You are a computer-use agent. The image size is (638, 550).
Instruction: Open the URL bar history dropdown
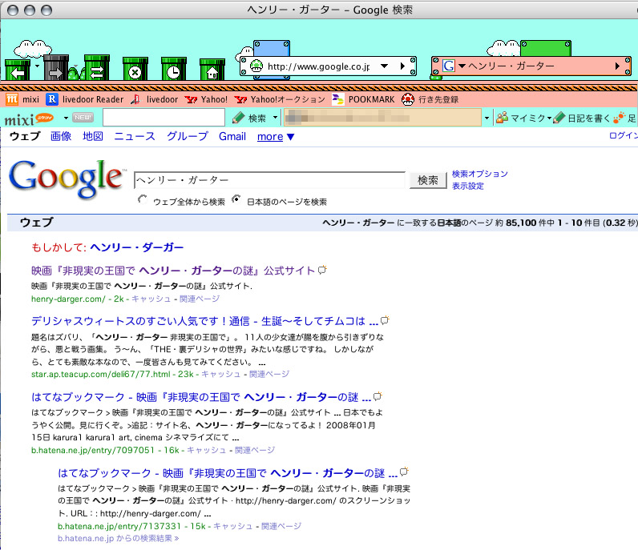(384, 66)
